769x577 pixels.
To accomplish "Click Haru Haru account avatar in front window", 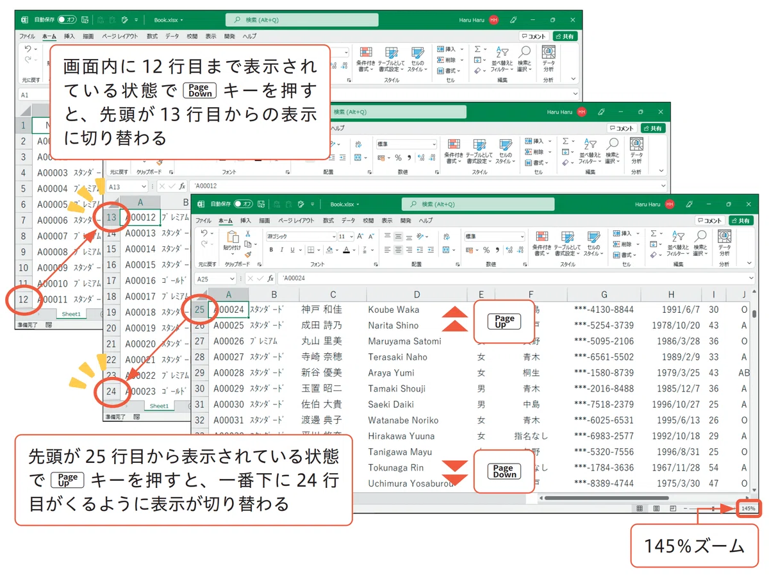I will (670, 205).
